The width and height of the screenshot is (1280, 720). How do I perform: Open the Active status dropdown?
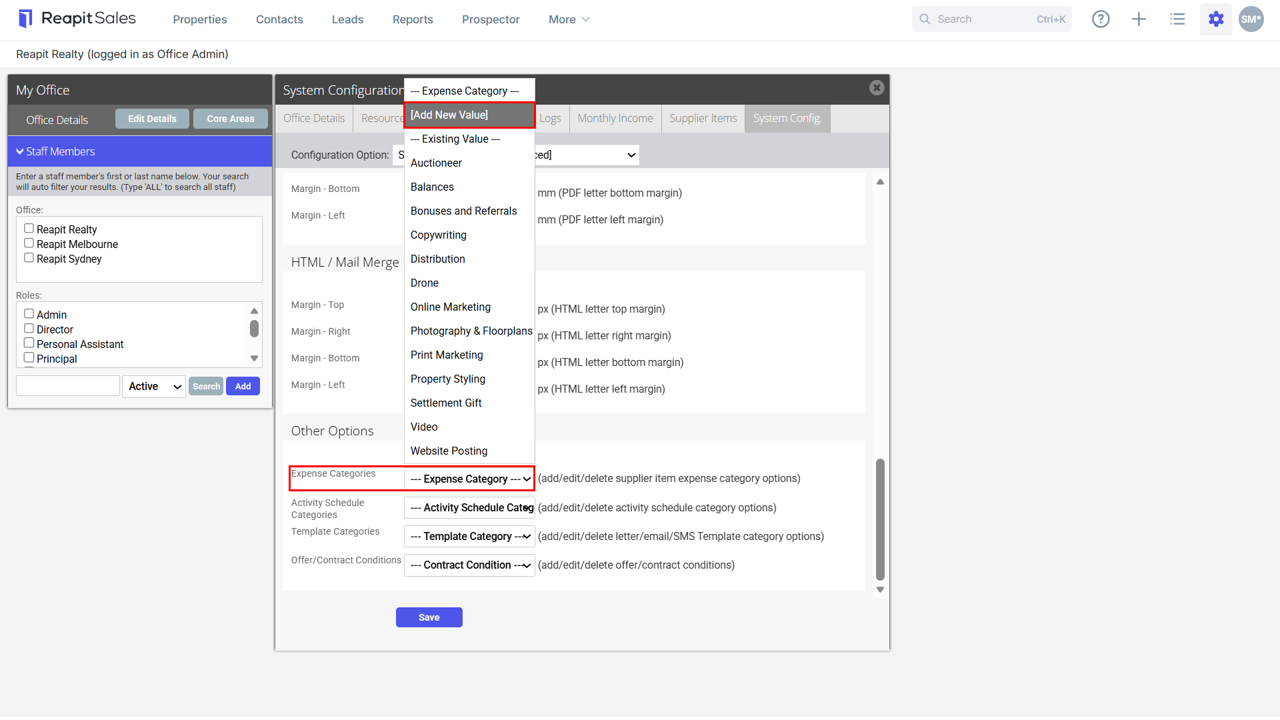[154, 387]
